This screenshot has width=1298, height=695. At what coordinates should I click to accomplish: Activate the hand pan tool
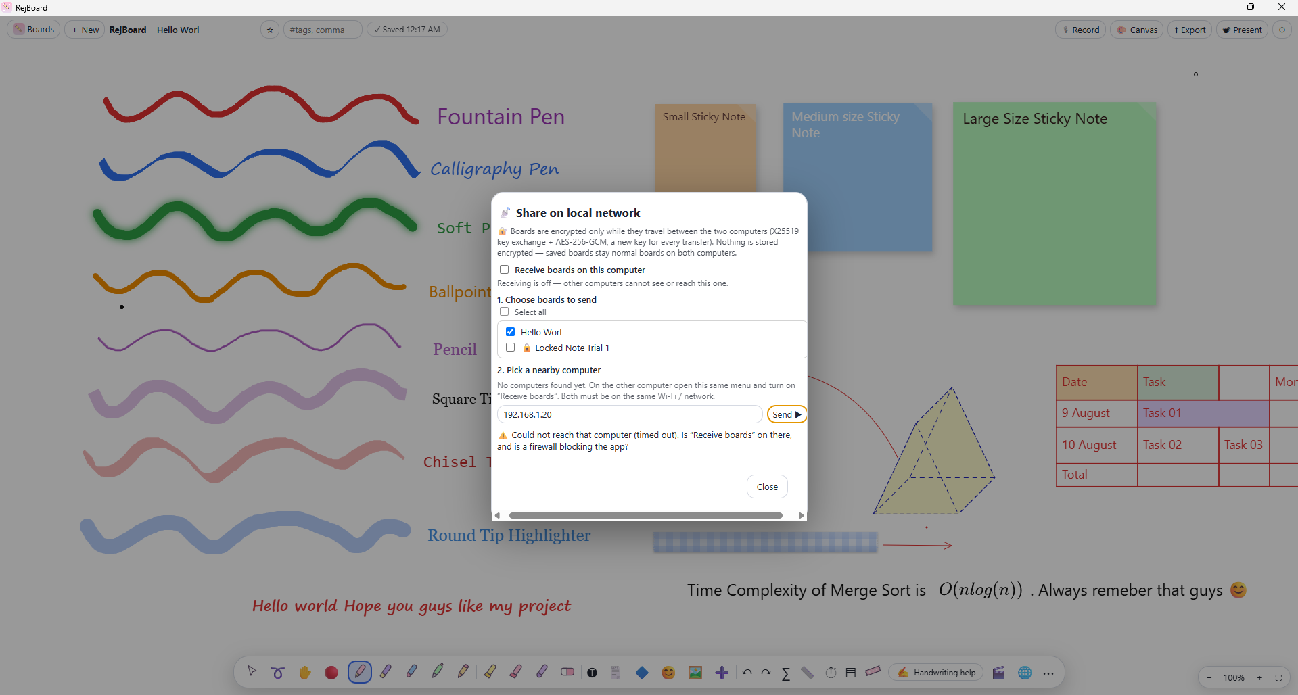[304, 672]
